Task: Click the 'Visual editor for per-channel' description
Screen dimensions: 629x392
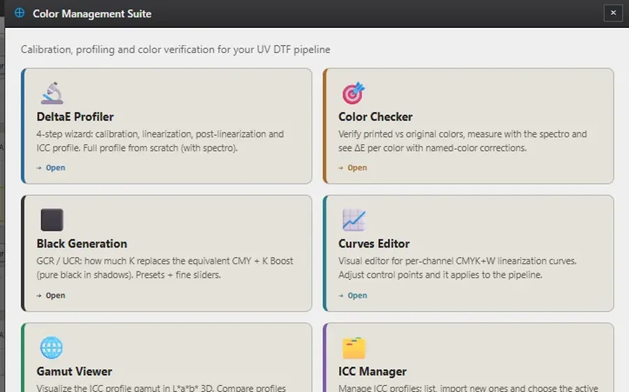Action: 457,268
